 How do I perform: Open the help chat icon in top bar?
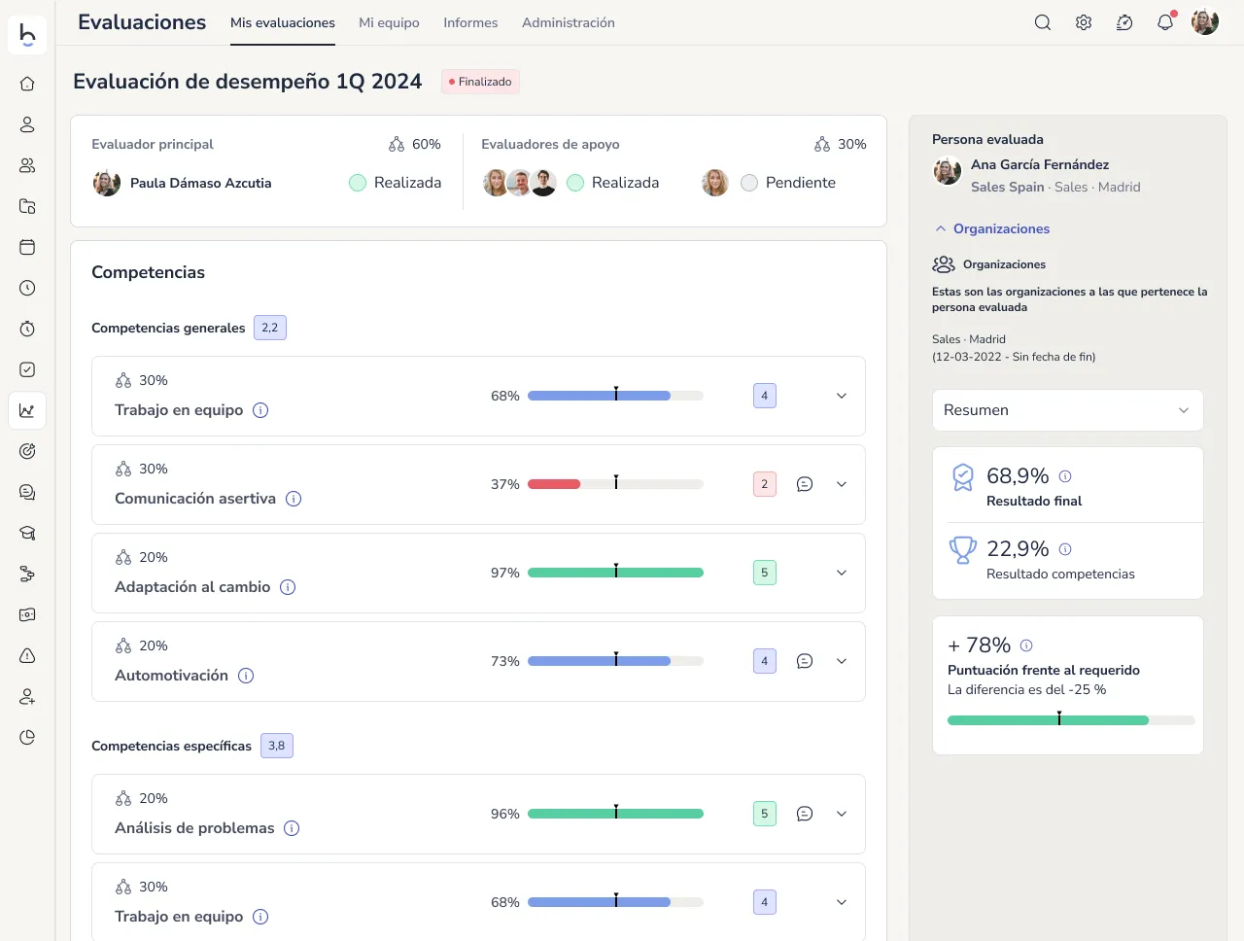1124,22
